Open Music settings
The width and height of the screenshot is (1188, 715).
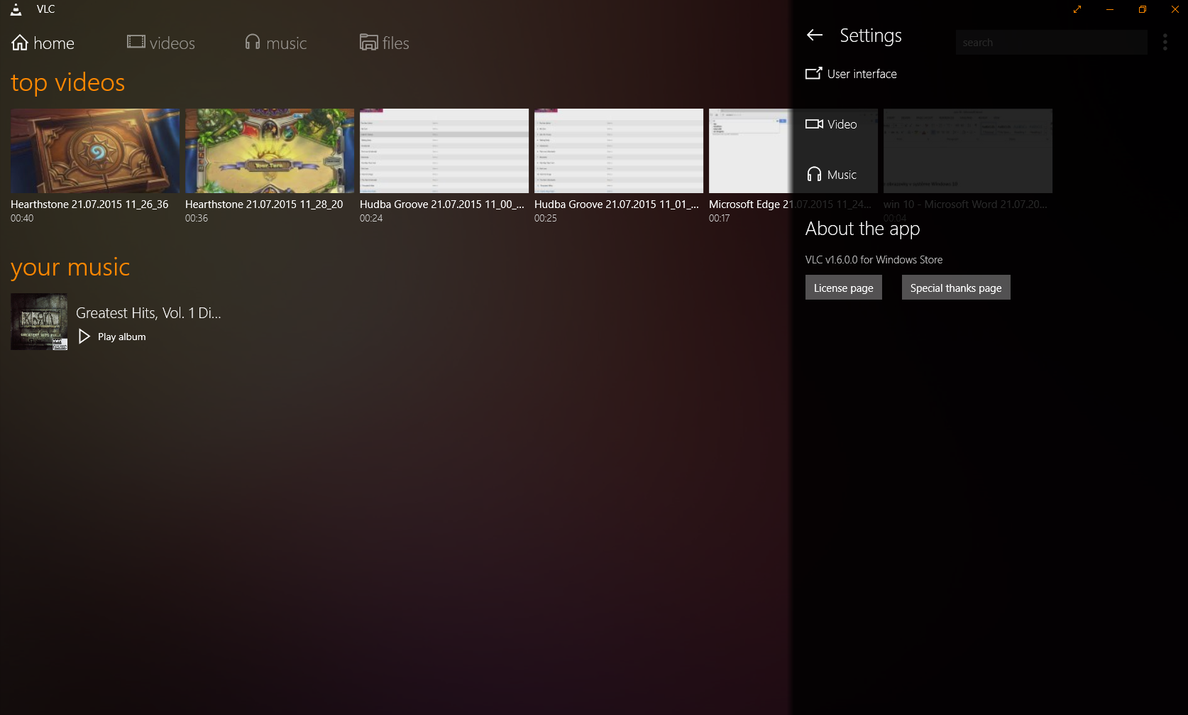point(831,175)
